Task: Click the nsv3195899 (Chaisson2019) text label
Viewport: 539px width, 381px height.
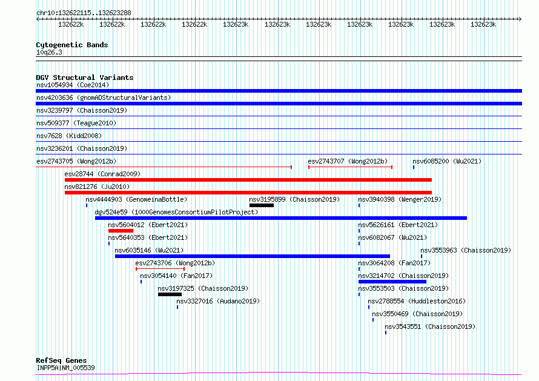Action: click(294, 199)
